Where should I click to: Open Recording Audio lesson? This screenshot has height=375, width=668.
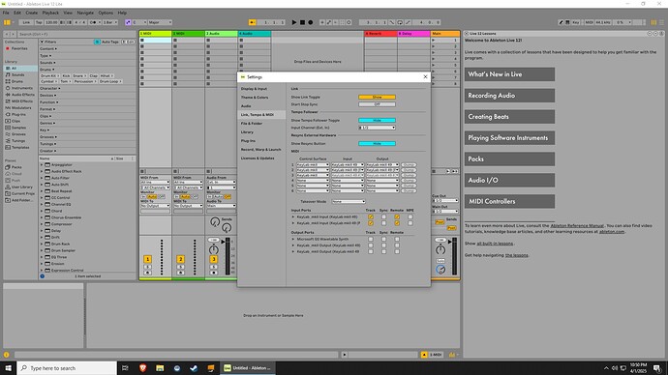509,96
